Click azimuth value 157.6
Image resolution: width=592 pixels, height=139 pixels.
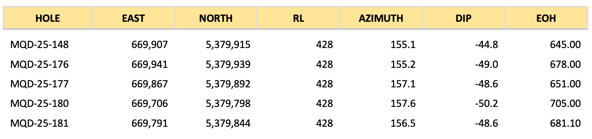point(403,104)
